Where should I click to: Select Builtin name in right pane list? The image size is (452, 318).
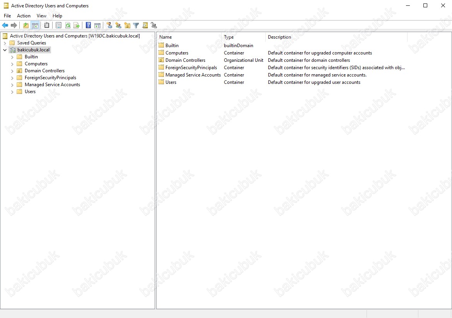coord(172,46)
